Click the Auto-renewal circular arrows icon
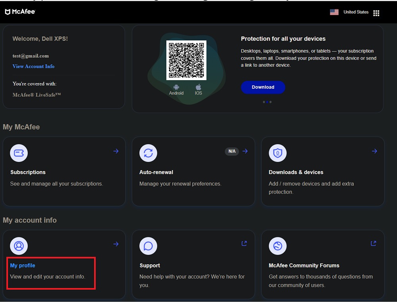The width and height of the screenshot is (397, 302). point(148,153)
